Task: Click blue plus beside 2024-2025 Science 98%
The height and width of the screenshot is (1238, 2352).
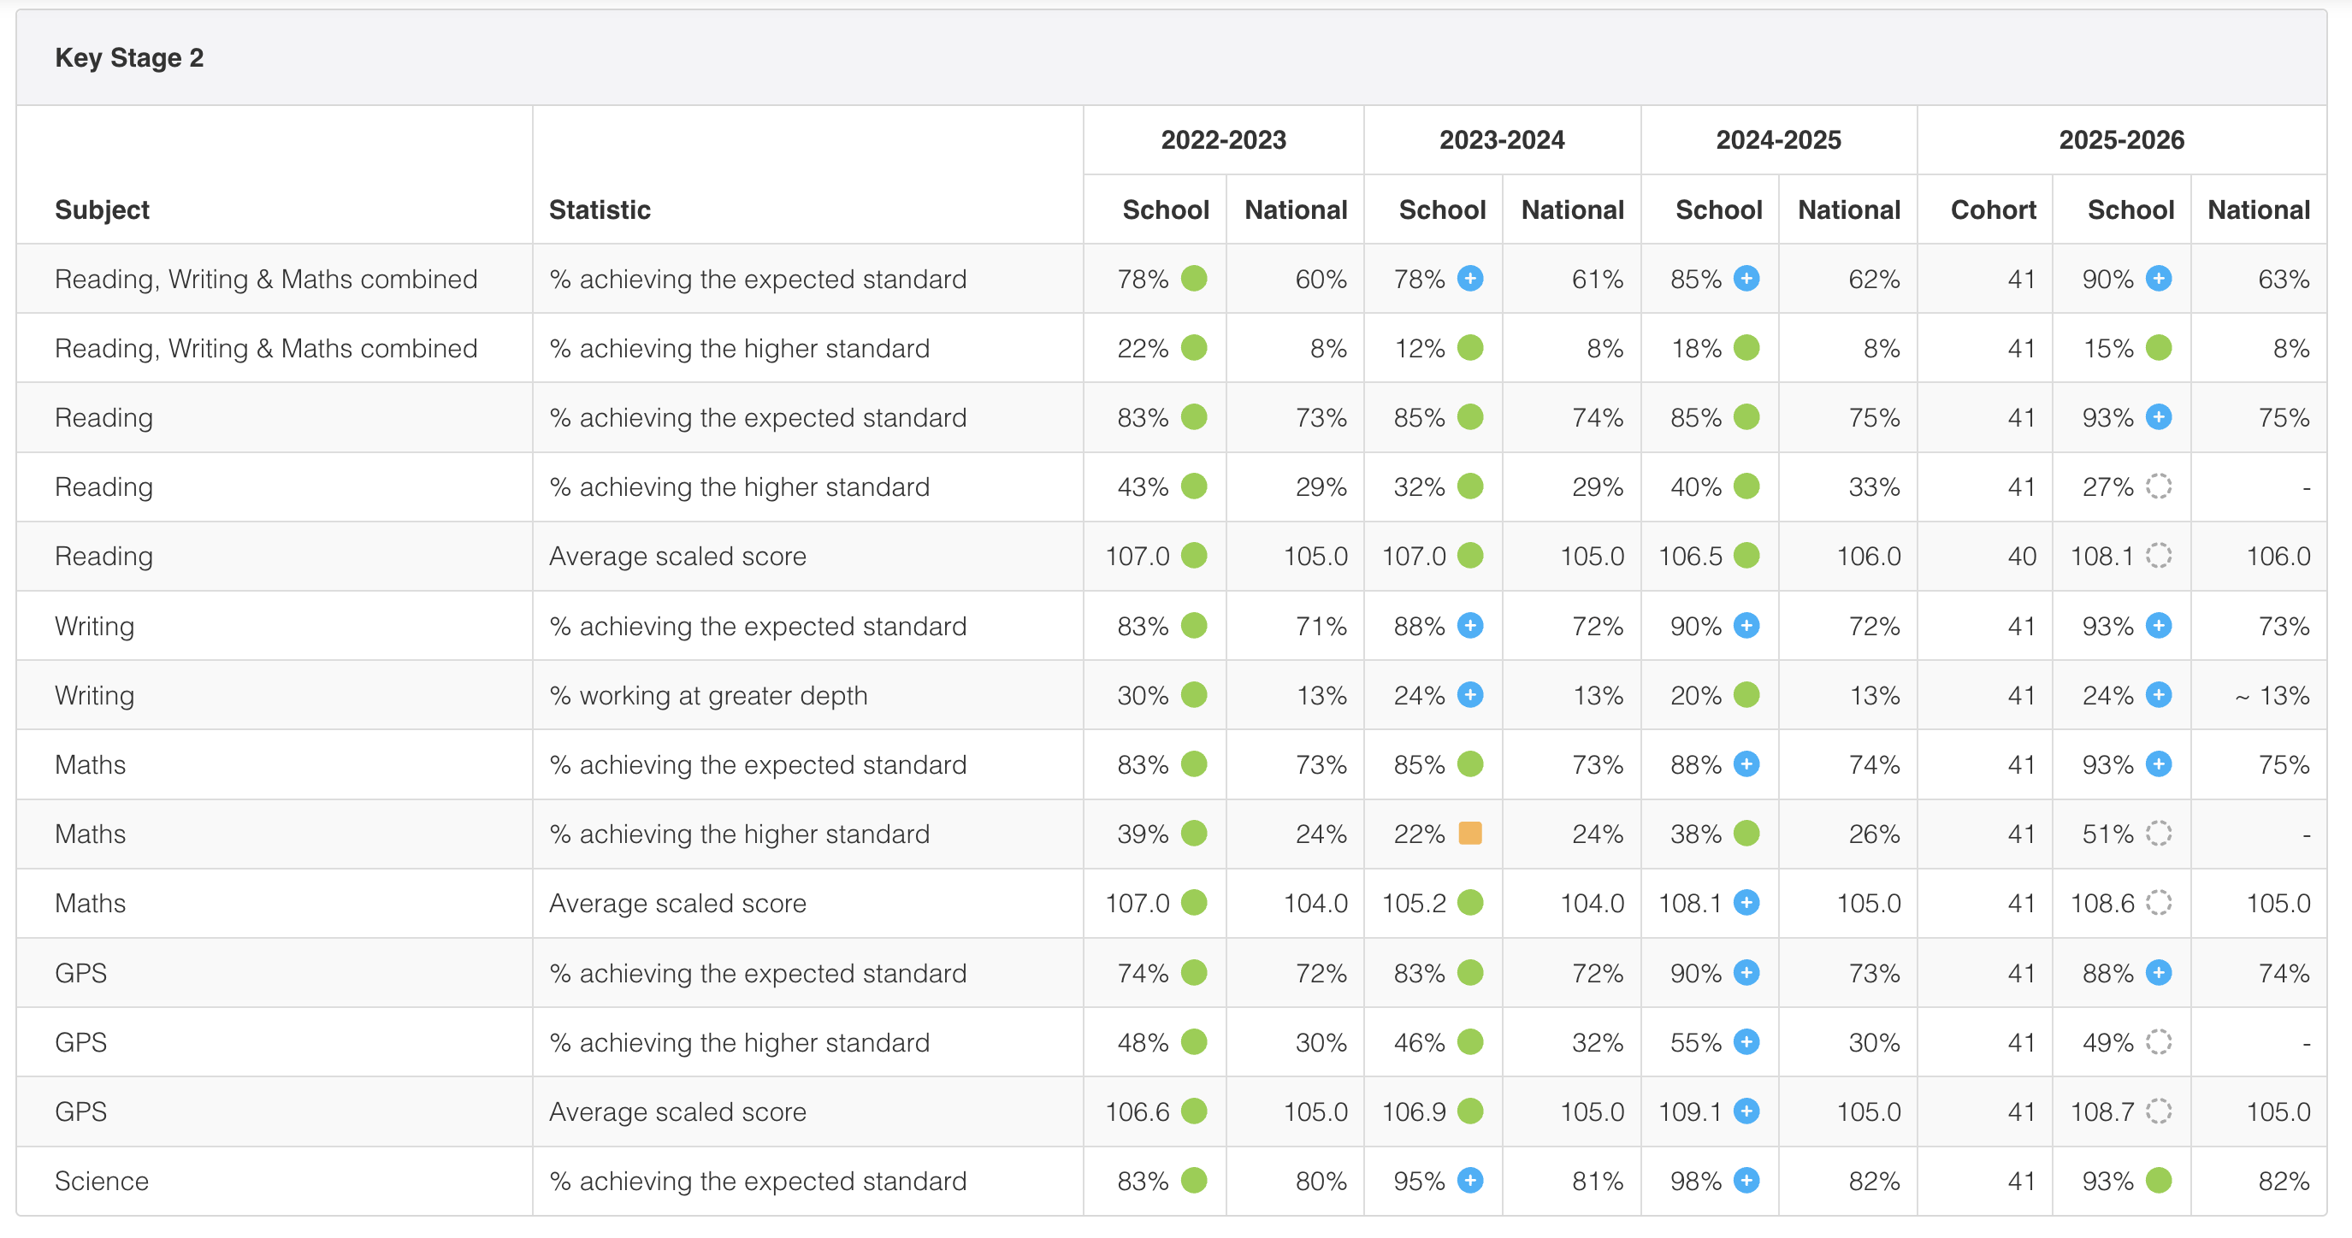Action: tap(1746, 1181)
